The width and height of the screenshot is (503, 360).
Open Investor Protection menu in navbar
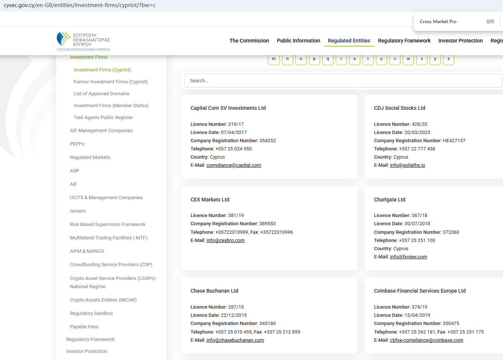[461, 41]
